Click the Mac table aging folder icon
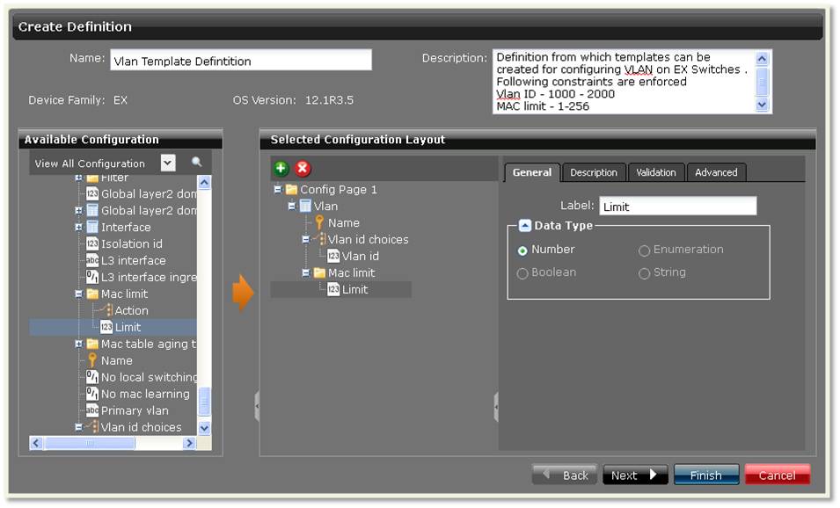Image resolution: width=840 pixels, height=508 pixels. point(92,344)
